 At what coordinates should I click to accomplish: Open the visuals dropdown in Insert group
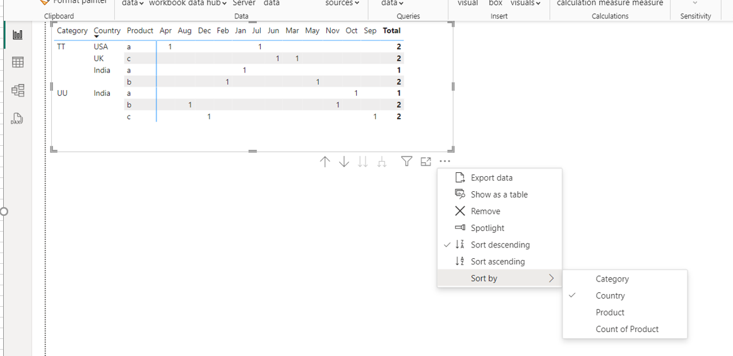(525, 3)
